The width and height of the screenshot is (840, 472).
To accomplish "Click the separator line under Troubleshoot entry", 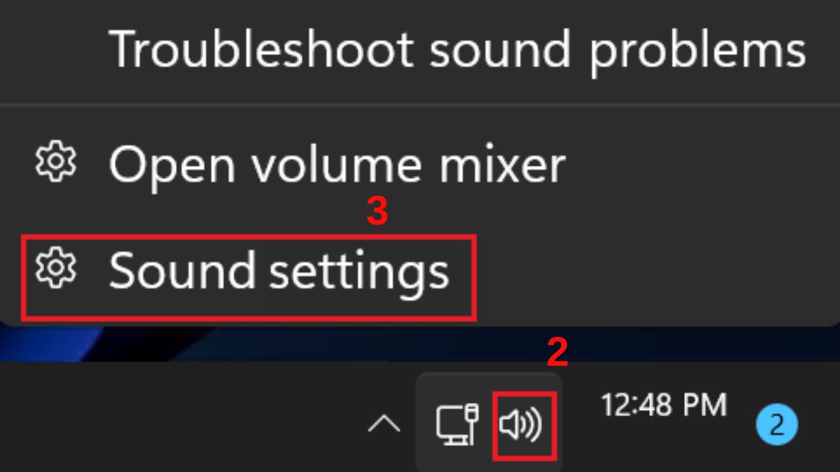I will click(x=420, y=105).
